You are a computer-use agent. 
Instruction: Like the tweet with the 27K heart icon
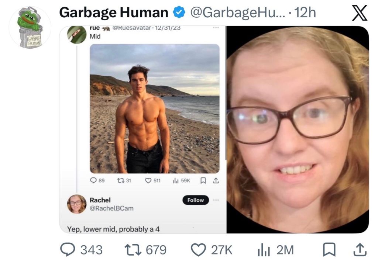[198, 250]
